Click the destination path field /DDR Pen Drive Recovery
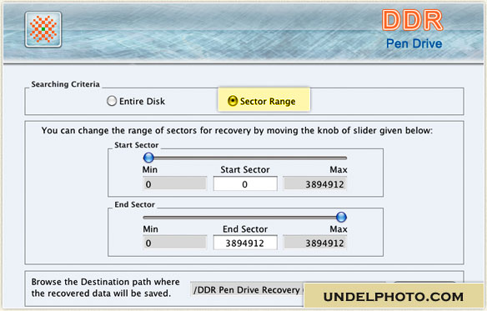Screen dimensions: 487x311 (247, 289)
